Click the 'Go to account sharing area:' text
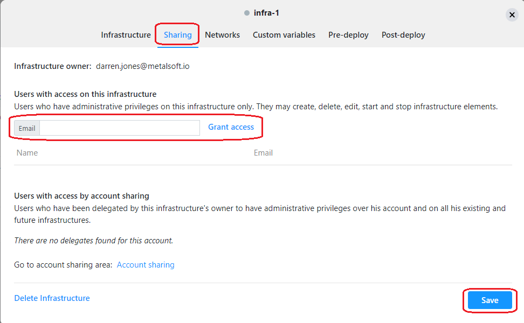The width and height of the screenshot is (524, 323). point(63,265)
